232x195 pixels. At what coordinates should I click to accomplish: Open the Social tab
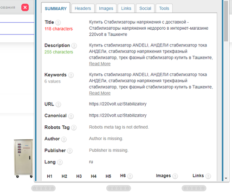145,8
